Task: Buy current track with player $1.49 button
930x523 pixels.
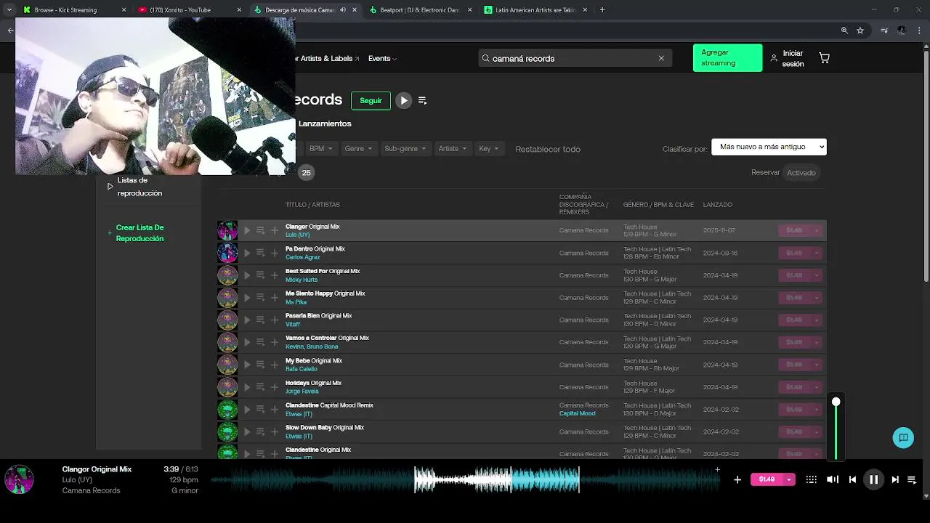Action: (767, 479)
